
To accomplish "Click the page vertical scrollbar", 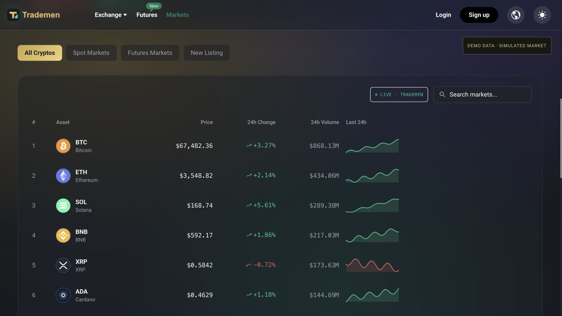I will (x=561, y=138).
